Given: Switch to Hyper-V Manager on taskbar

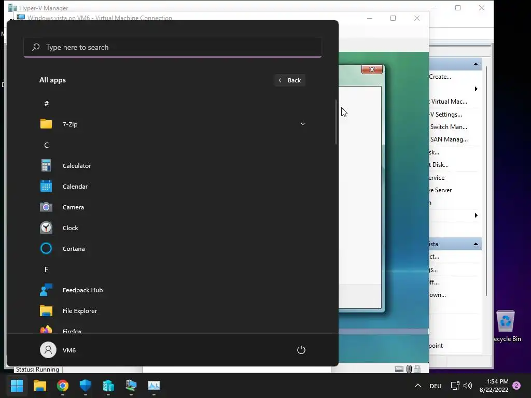Looking at the screenshot, I should click(108, 386).
